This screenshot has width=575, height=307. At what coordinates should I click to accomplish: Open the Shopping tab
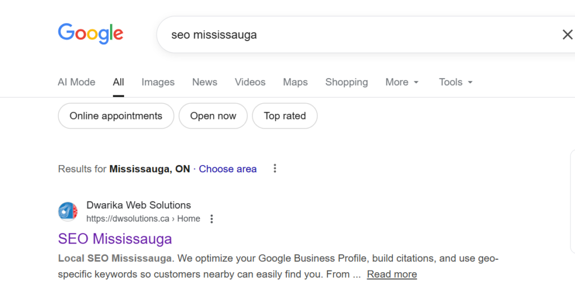(346, 82)
